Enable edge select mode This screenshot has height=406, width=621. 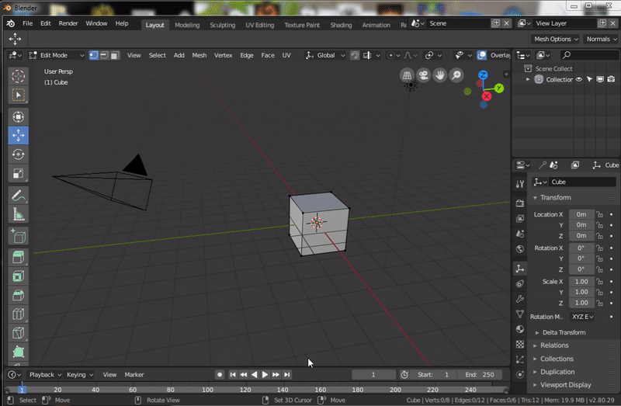(x=104, y=55)
